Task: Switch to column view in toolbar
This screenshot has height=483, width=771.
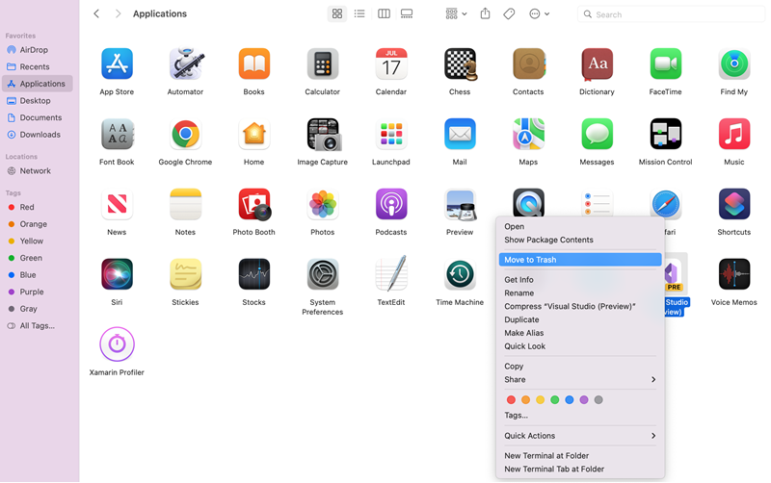Action: point(384,13)
